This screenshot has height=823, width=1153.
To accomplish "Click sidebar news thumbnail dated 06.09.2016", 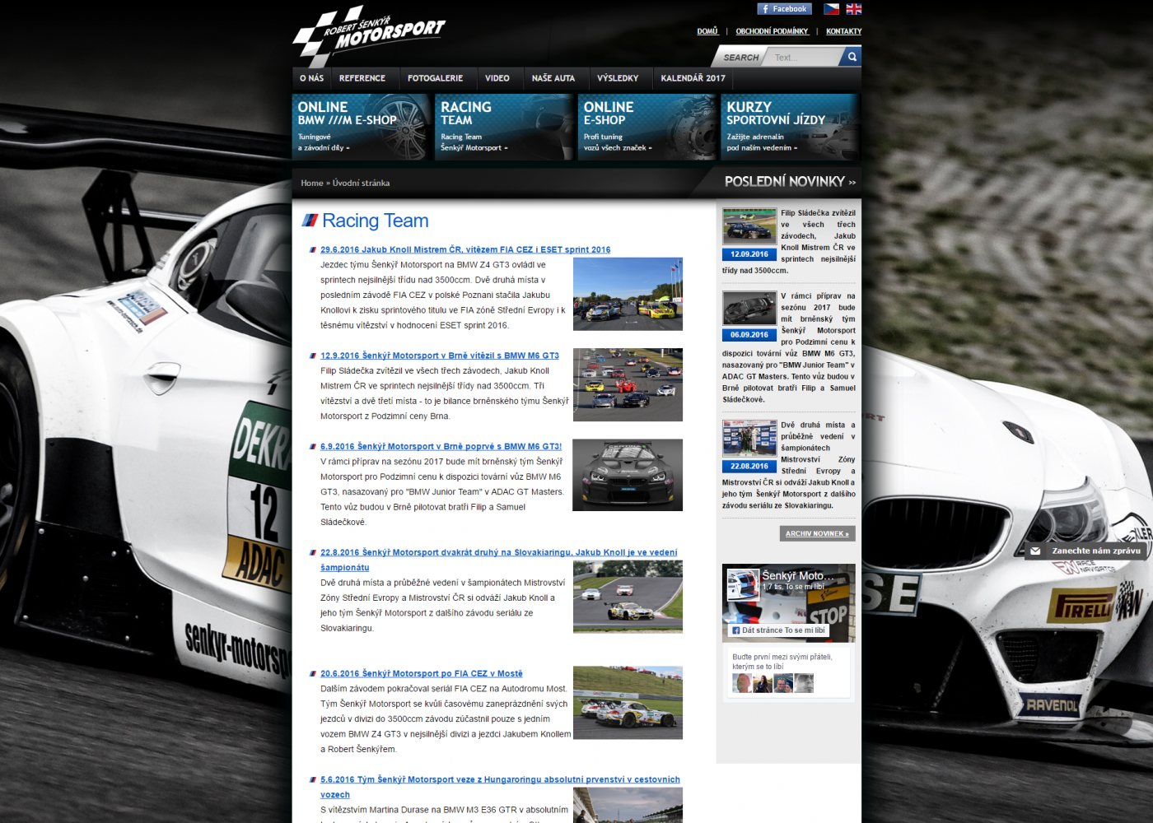I will (x=749, y=309).
